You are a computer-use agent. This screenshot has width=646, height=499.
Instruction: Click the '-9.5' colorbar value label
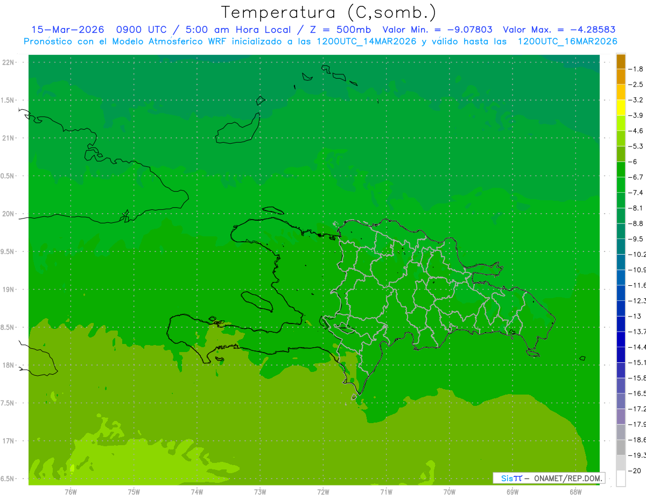(x=636, y=238)
